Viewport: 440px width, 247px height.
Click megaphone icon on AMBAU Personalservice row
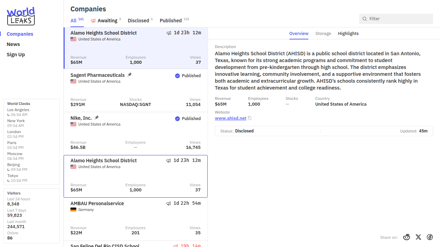[168, 203]
